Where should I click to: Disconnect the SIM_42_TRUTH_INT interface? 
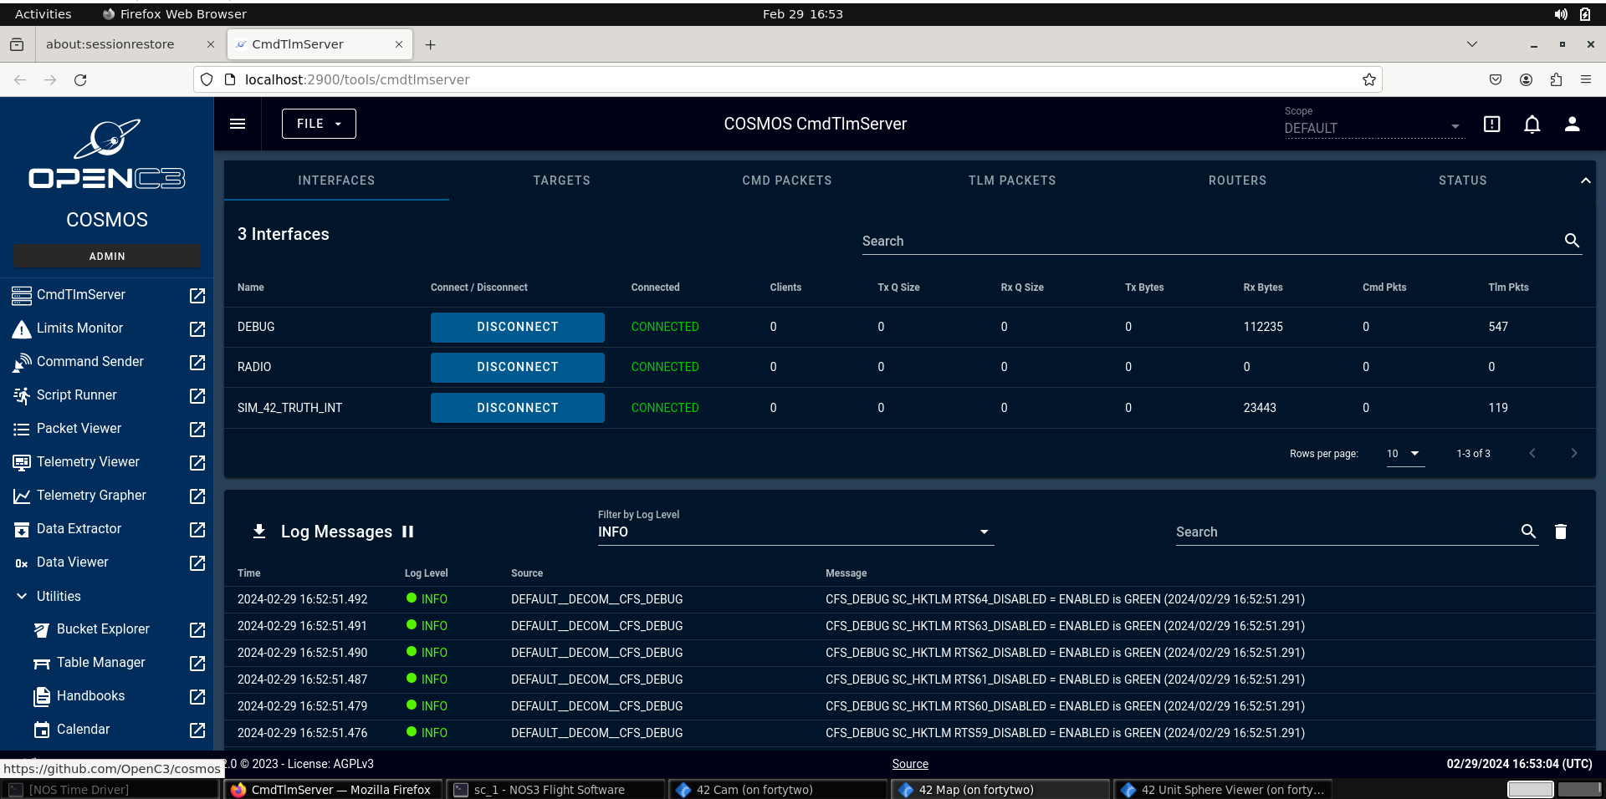(x=518, y=408)
